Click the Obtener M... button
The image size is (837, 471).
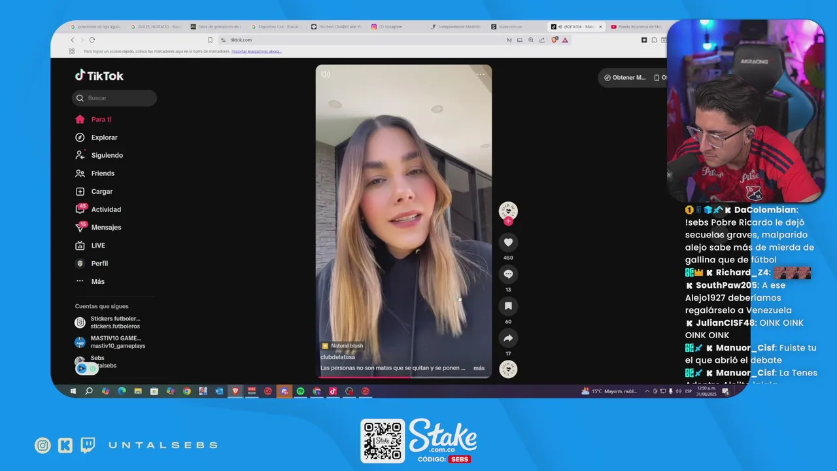click(x=624, y=78)
